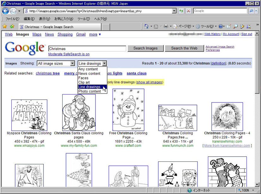Click the My Account link
The width and height of the screenshot is (261, 194).
[231, 34]
